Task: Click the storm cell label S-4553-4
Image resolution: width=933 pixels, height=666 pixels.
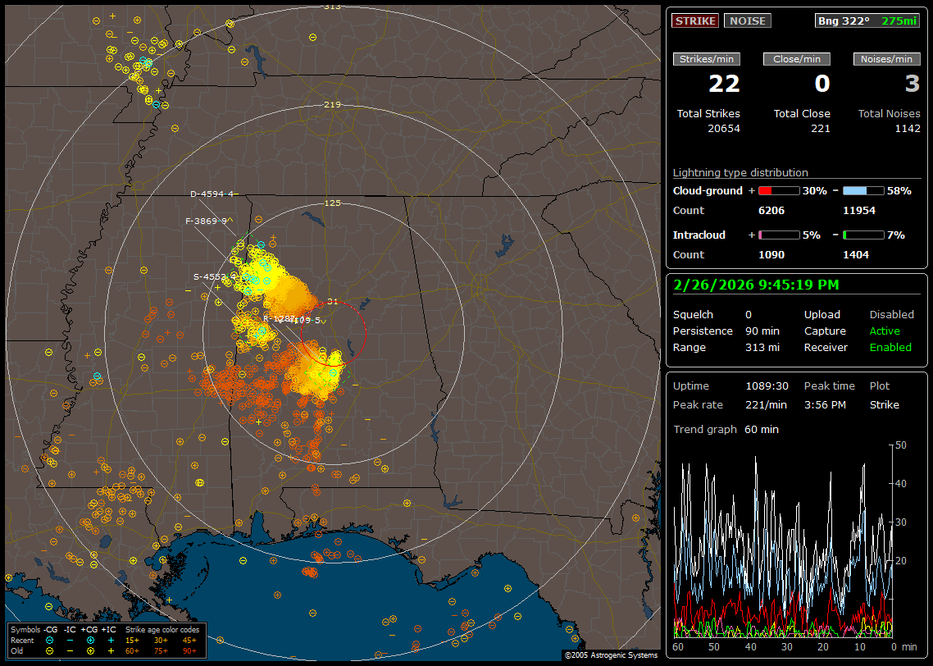Action: pyautogui.click(x=211, y=276)
